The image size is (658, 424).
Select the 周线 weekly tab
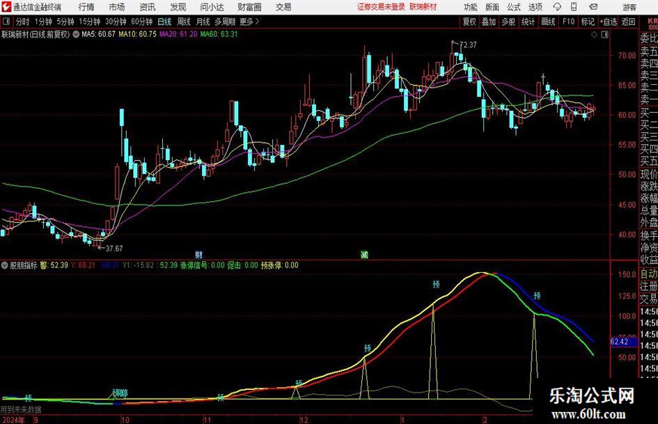[183, 22]
